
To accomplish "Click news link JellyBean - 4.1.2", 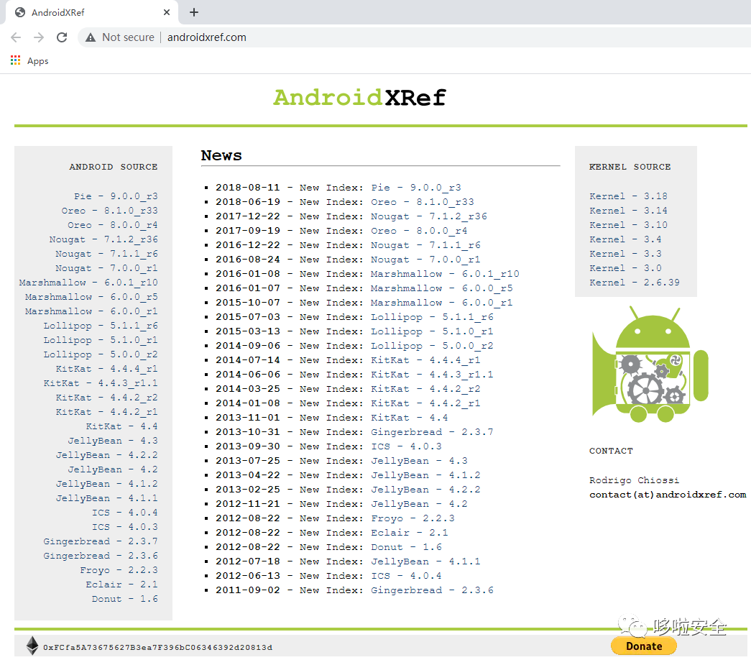I will (x=425, y=475).
